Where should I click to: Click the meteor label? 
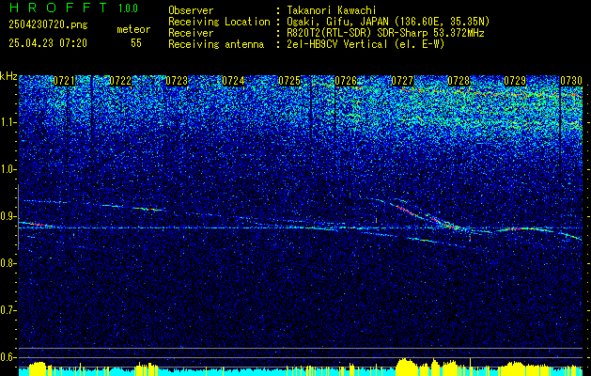[133, 29]
